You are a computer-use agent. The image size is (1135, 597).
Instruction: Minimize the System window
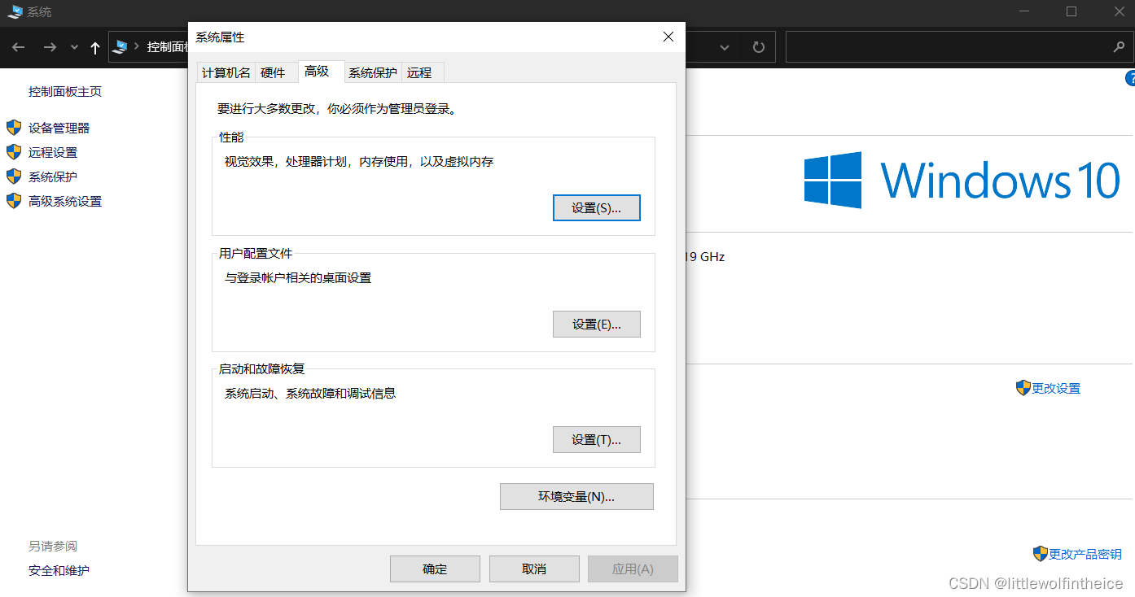click(x=1024, y=11)
